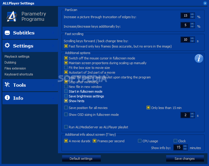Disable the Show hints checkbox
The width and height of the screenshot is (209, 166).
tap(66, 101)
